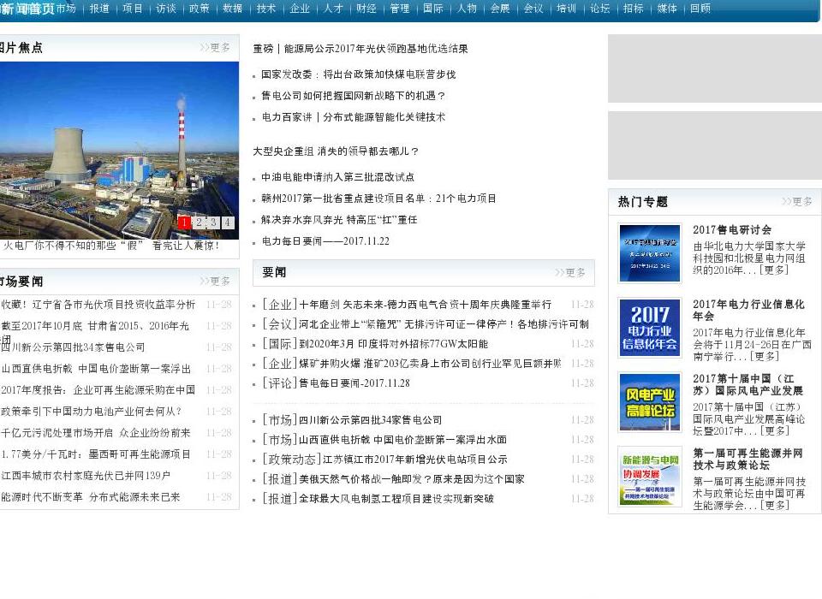Click the 企业 tag on the 煤矿并购火爆 article

coord(280,364)
